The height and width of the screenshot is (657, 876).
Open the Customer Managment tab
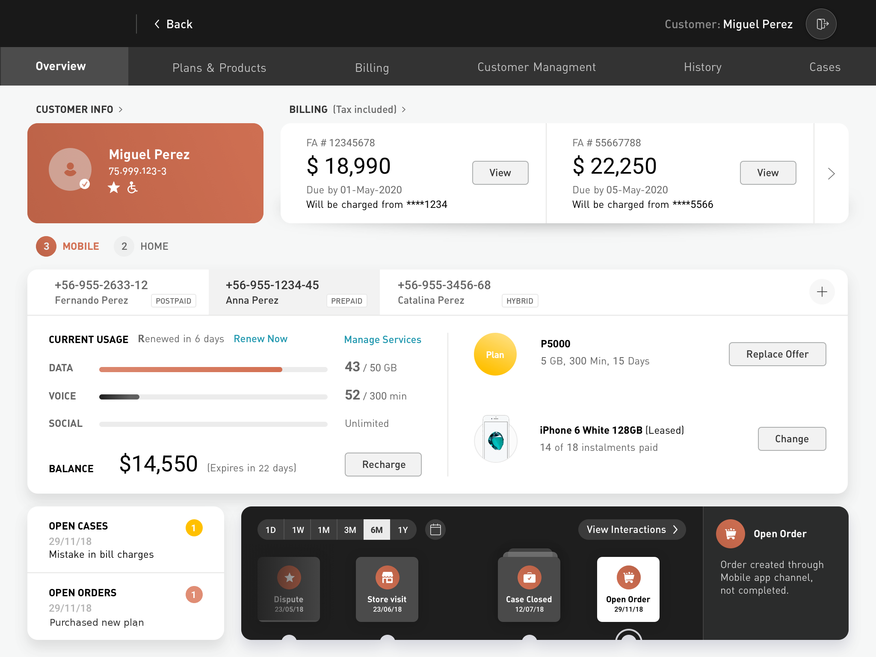(x=536, y=67)
